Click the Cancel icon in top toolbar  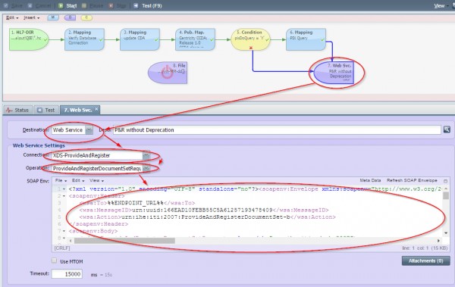[30, 6]
